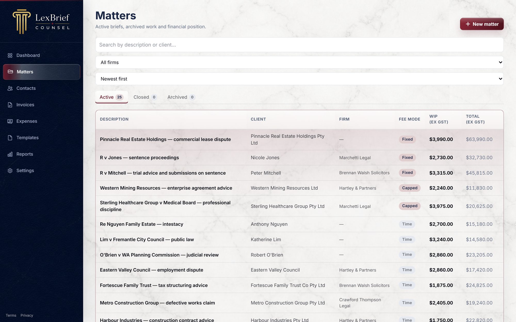Image resolution: width=516 pixels, height=322 pixels.
Task: Click the Total (ex GST) column header
Action: [x=475, y=119]
